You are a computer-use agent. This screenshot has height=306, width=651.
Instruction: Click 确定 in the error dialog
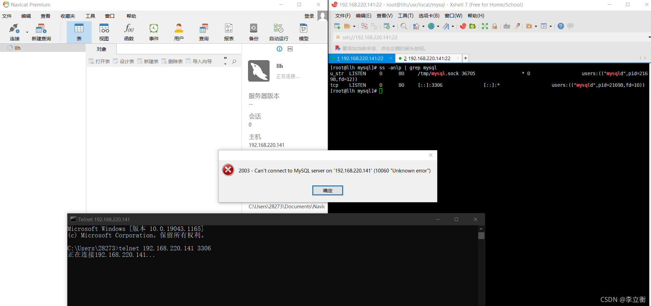[x=328, y=191]
